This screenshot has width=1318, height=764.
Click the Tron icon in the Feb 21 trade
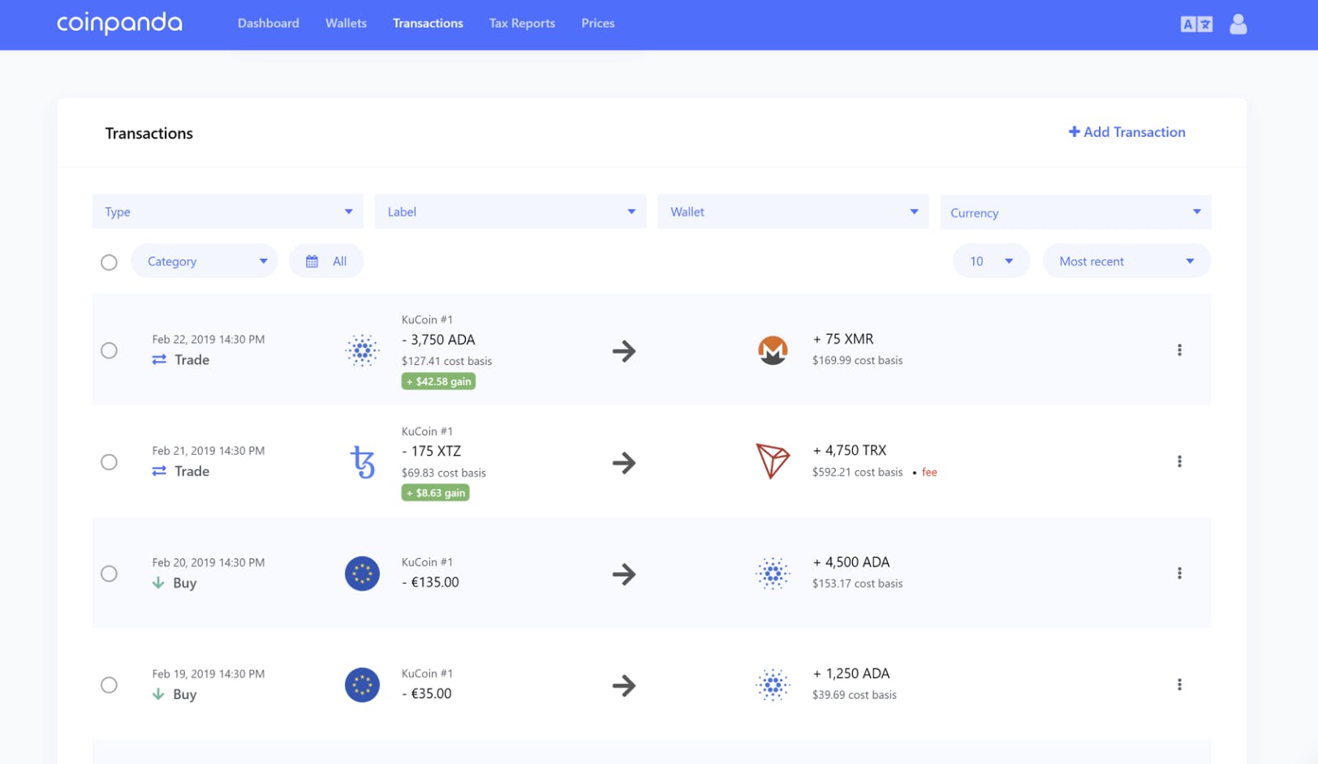tap(773, 461)
